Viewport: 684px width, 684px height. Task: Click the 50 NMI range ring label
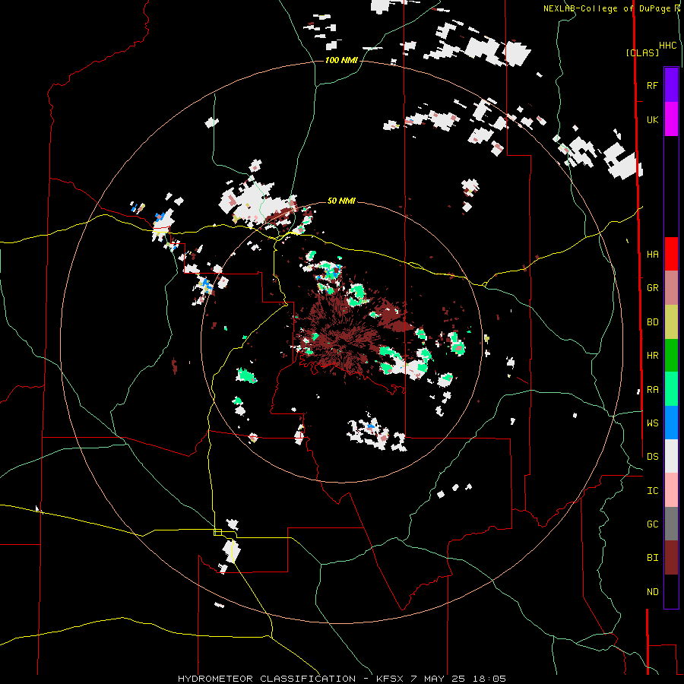pos(341,201)
